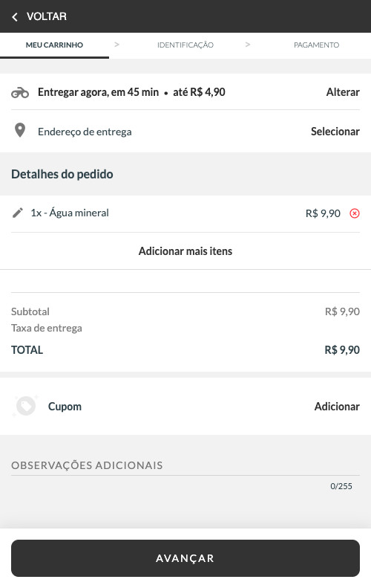This screenshot has width=371, height=588.
Task: Click the motorcycle delivery icon
Action: [x=20, y=92]
